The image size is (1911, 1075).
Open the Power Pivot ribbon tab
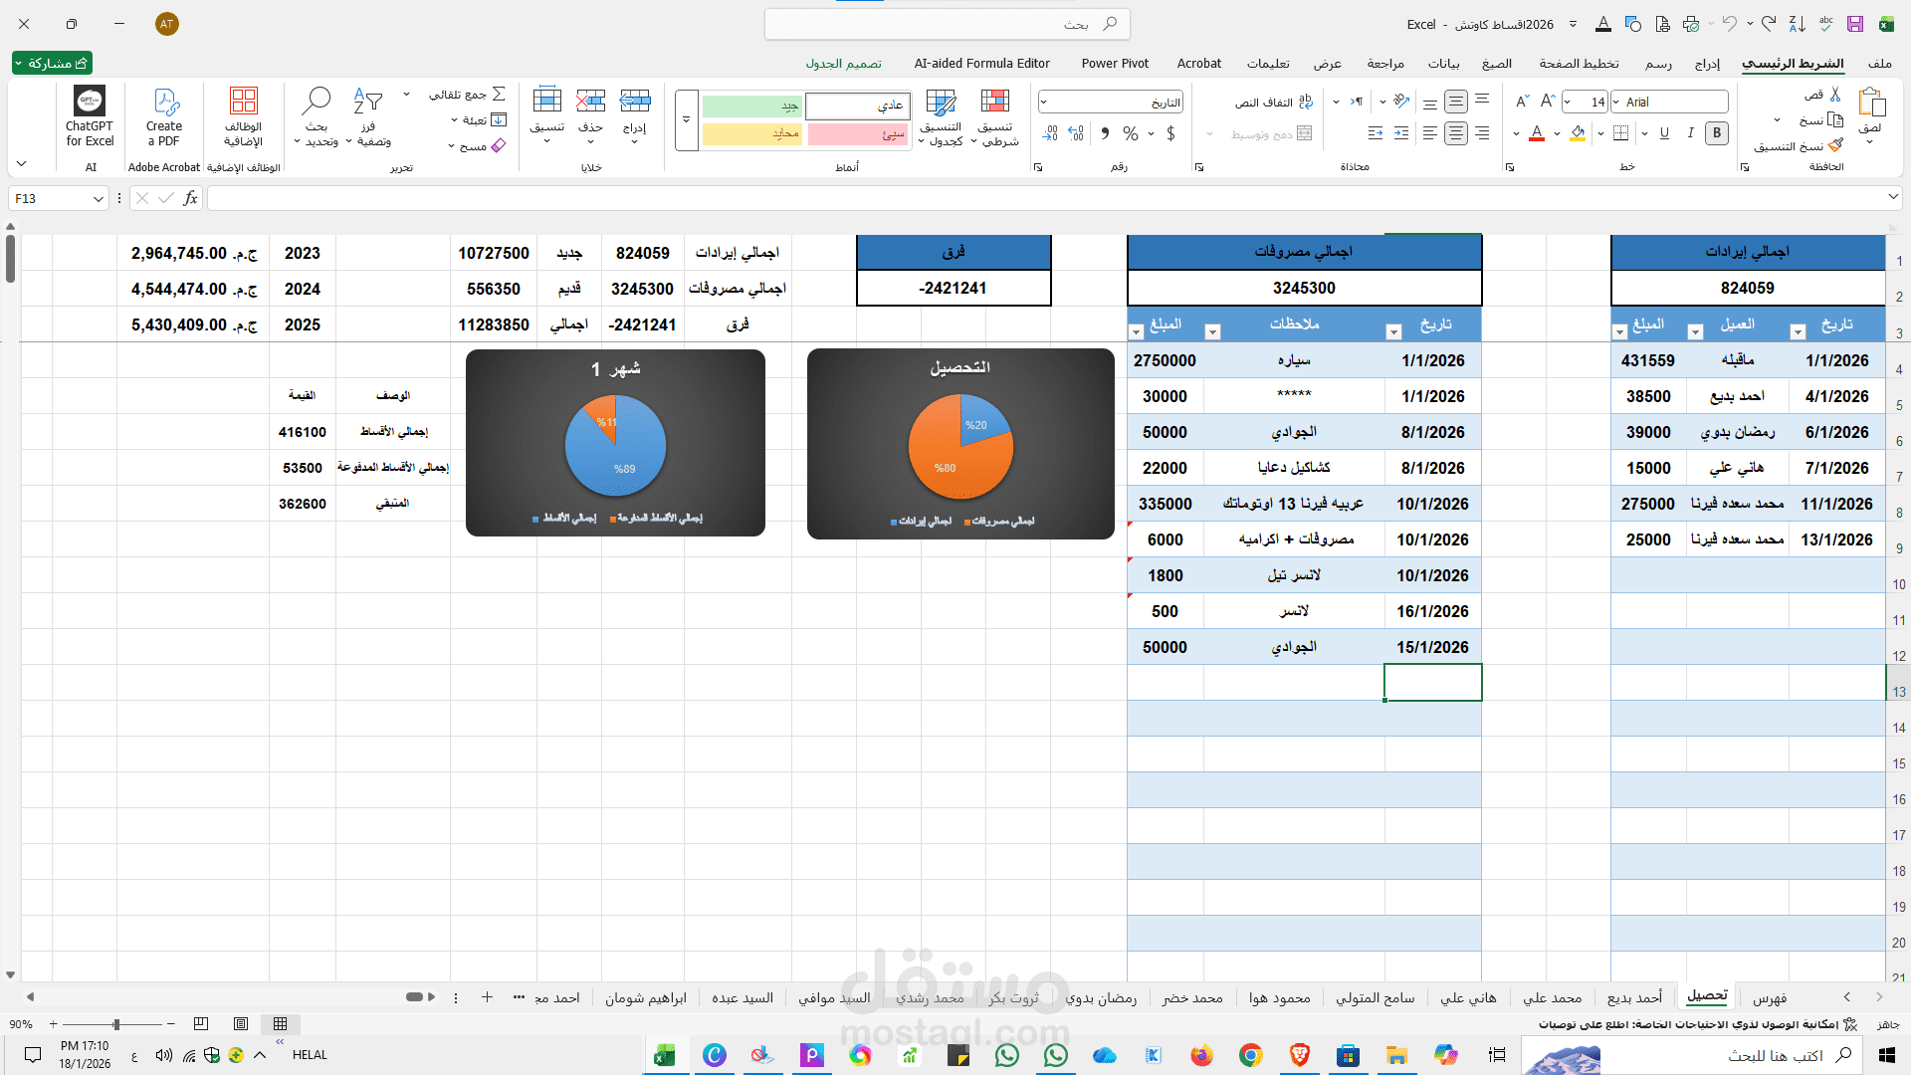pos(1114,63)
